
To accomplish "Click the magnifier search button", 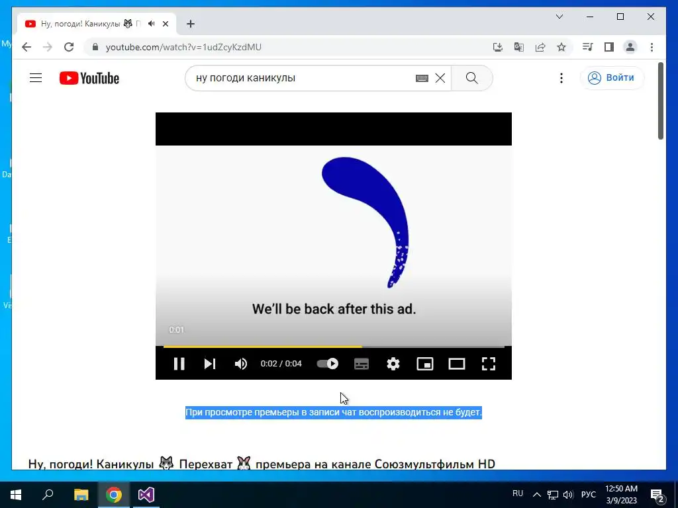I will click(471, 78).
